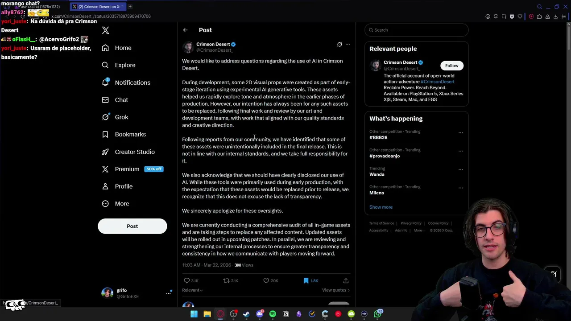Image resolution: width=571 pixels, height=321 pixels.
Task: Follow Crimson Desert in Relevant people
Action: [451, 66]
